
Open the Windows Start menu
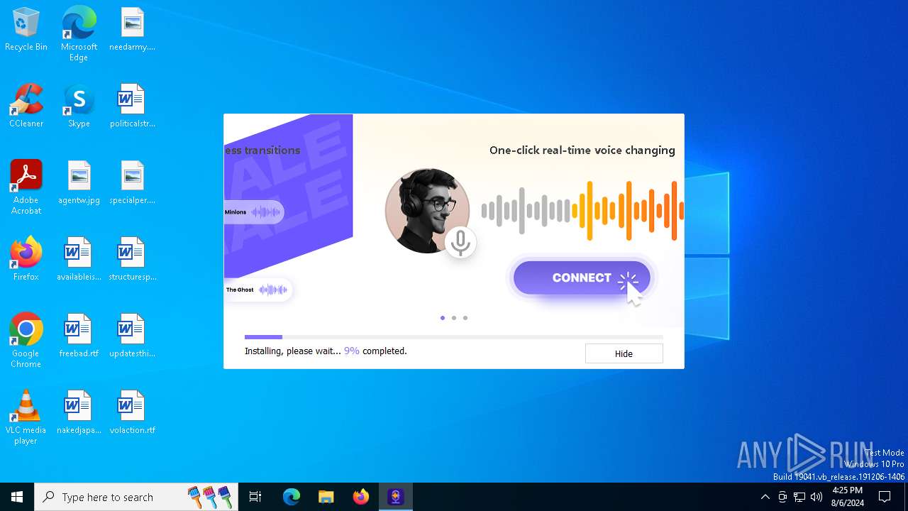17,497
